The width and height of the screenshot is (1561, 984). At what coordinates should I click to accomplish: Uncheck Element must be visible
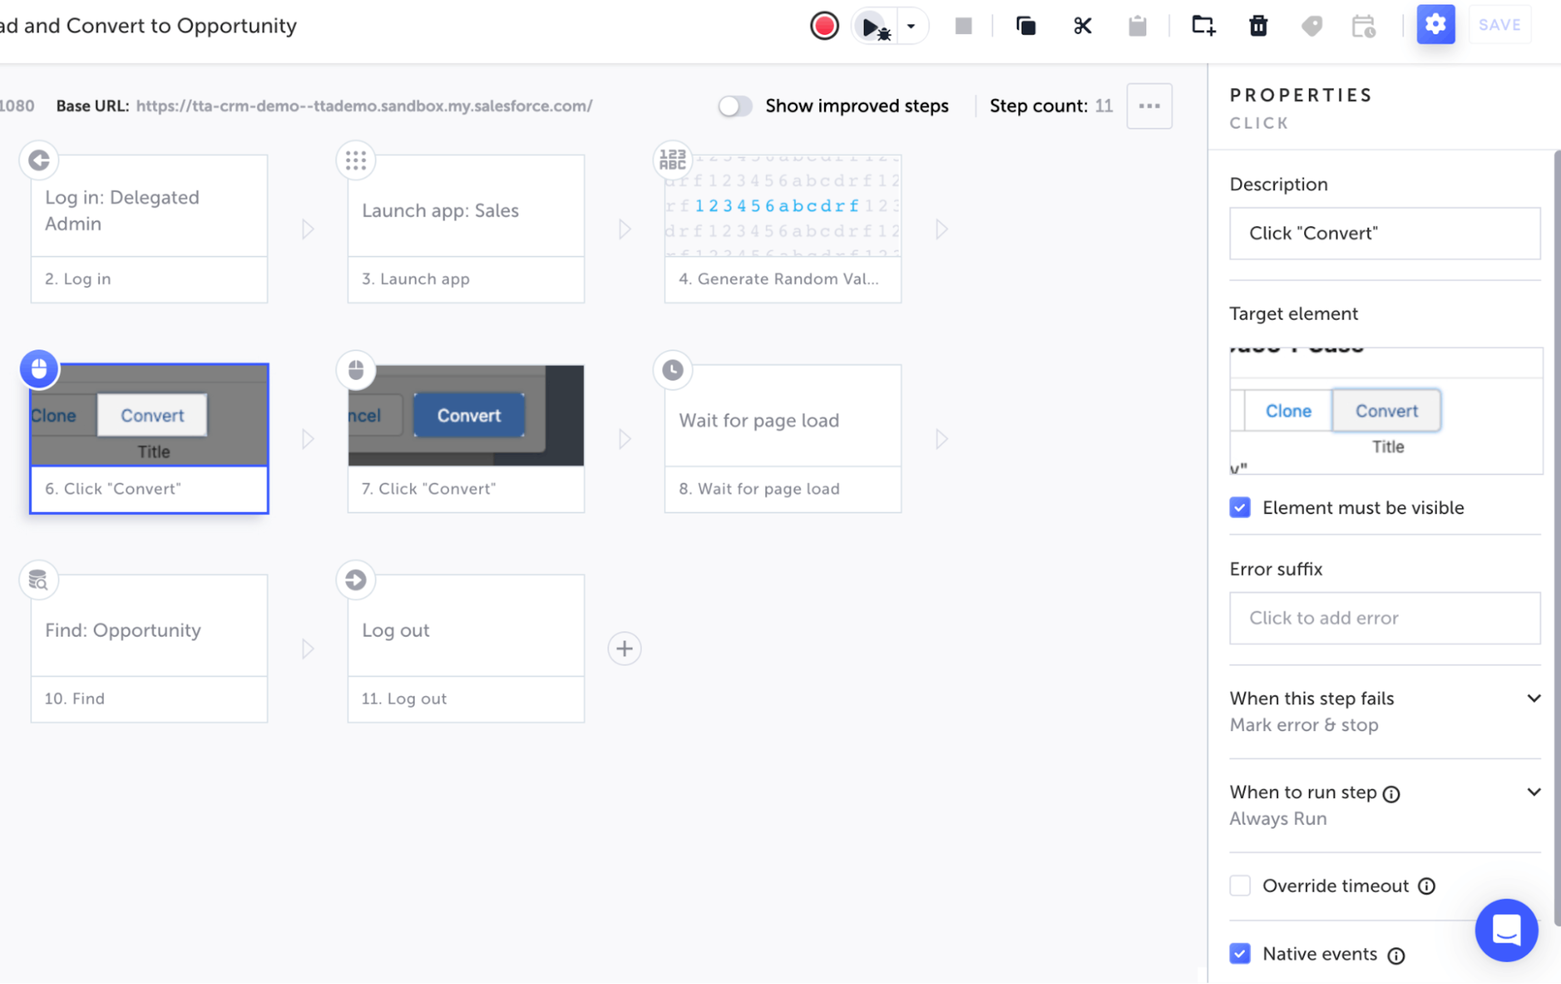1239,507
